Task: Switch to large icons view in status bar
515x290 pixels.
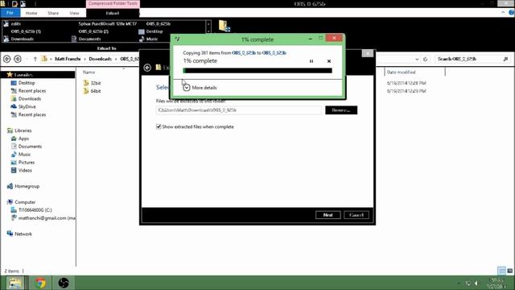Action: pyautogui.click(x=509, y=271)
